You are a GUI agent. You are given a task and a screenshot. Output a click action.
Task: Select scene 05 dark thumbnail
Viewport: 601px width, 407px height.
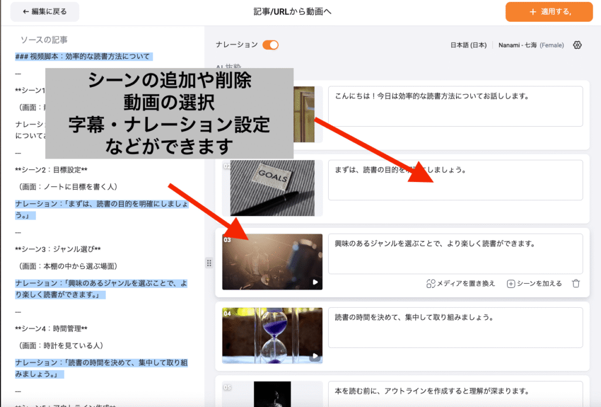pos(272,394)
